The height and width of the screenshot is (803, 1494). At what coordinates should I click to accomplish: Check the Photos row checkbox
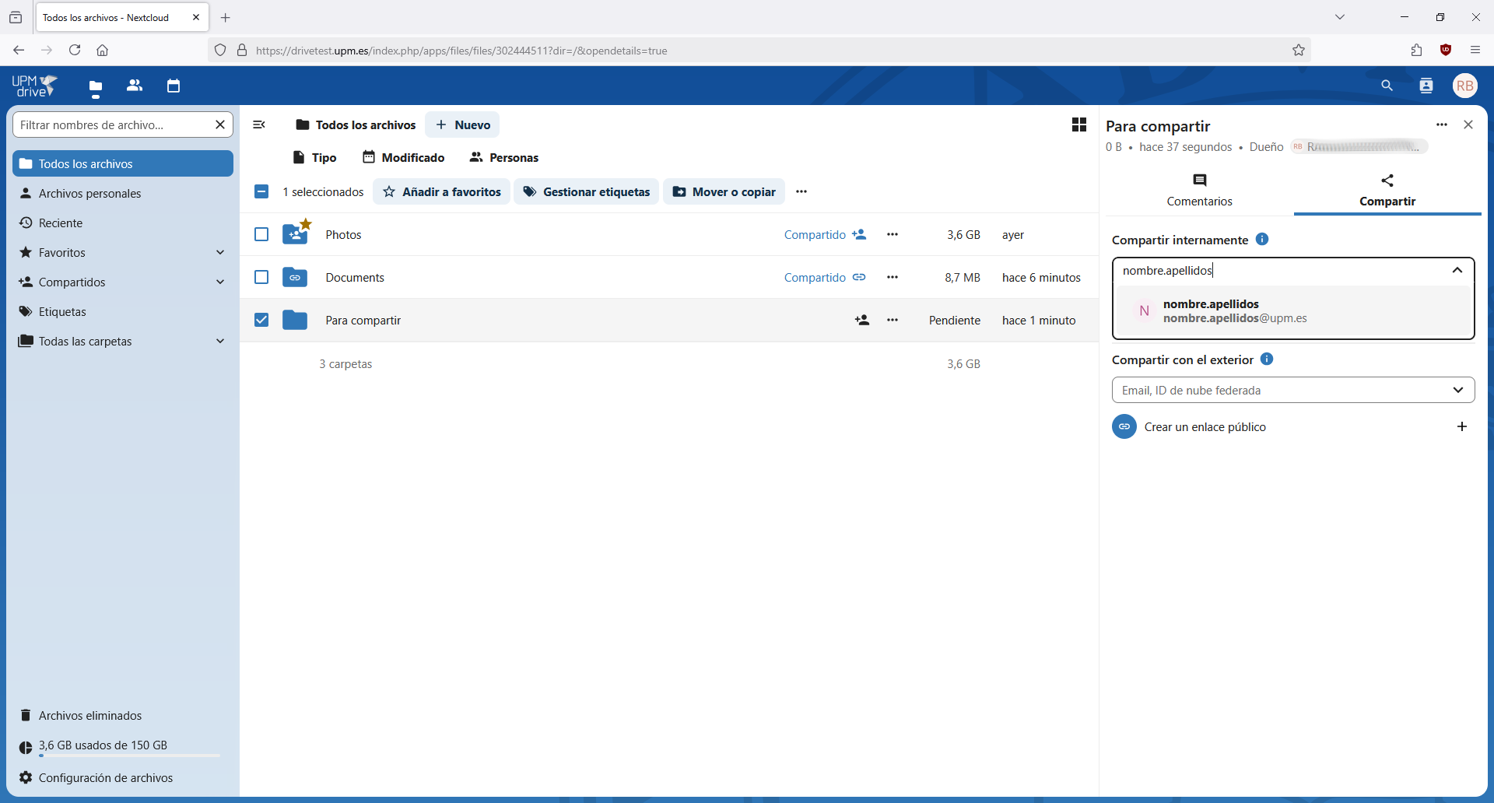coord(261,234)
